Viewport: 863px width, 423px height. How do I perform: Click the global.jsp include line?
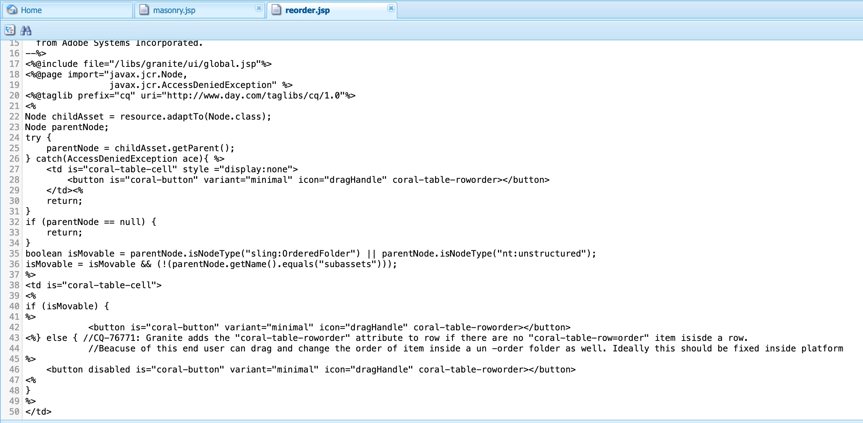click(148, 64)
